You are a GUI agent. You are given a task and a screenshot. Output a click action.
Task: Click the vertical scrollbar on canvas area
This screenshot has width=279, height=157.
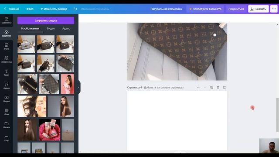(277, 115)
